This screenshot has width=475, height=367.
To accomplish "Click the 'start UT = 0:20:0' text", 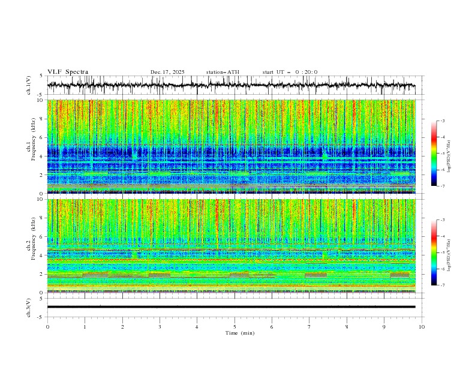I will [290, 72].
